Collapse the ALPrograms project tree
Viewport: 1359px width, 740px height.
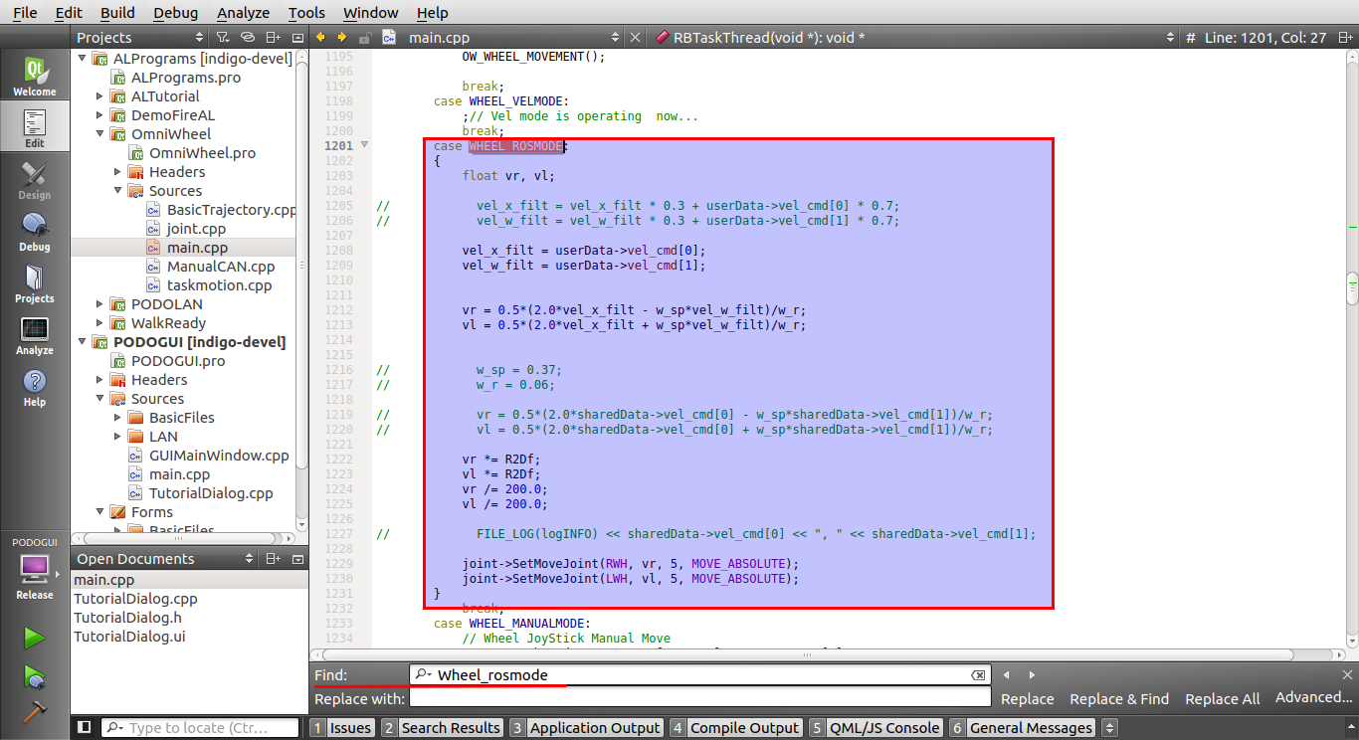(81, 59)
